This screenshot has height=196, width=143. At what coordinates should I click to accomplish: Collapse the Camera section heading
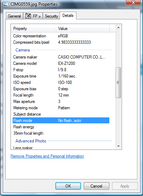coord(23,50)
